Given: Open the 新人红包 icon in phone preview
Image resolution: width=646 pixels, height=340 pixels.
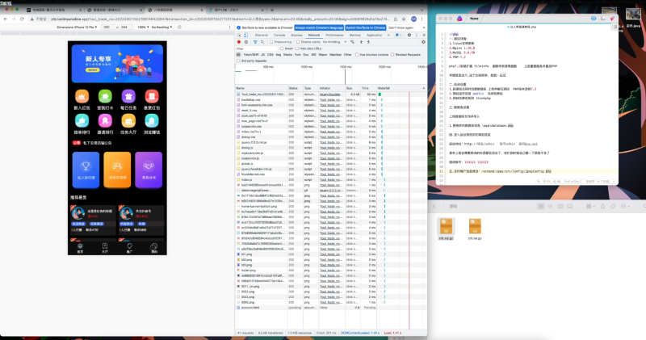Looking at the screenshot, I should coord(82,96).
